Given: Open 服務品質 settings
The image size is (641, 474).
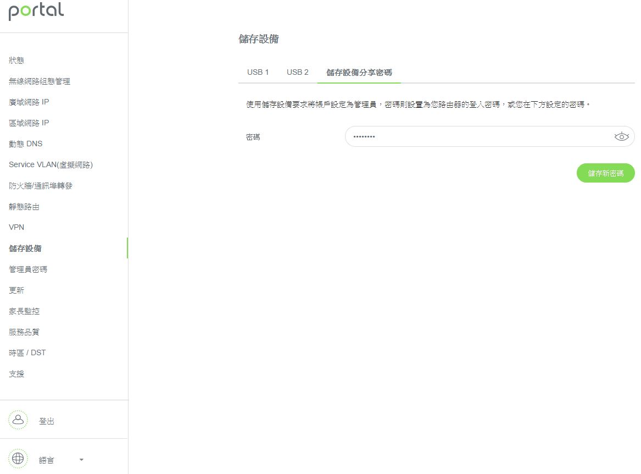Looking at the screenshot, I should click(24, 332).
